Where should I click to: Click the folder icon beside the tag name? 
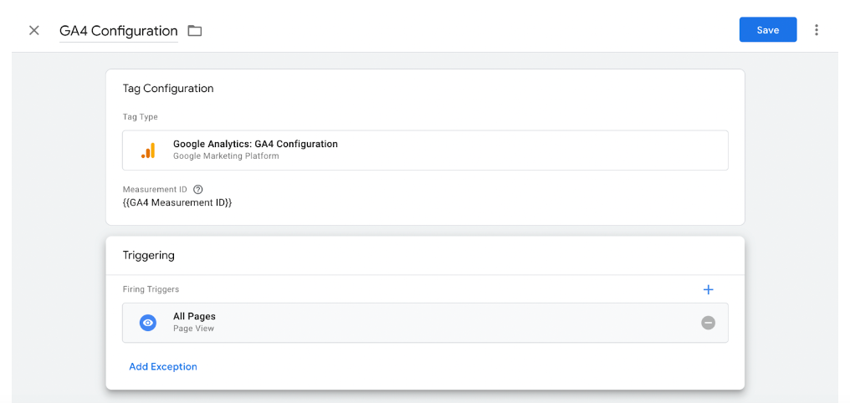click(x=195, y=31)
